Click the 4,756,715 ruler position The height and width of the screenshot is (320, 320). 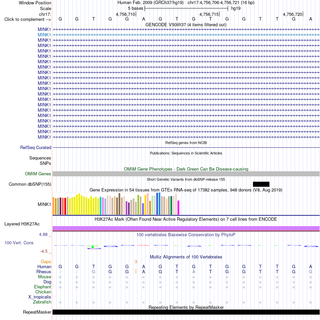pos(209,14)
